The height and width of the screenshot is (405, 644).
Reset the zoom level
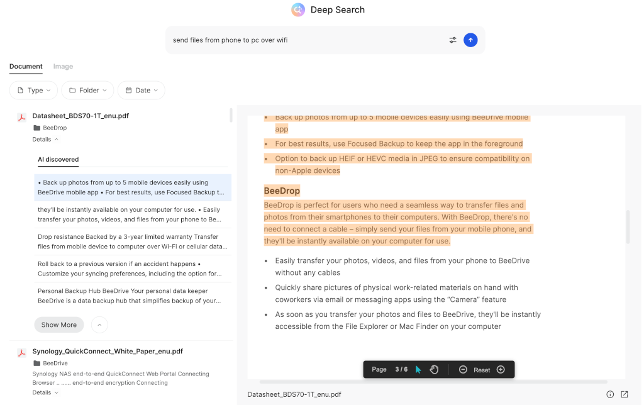click(482, 369)
